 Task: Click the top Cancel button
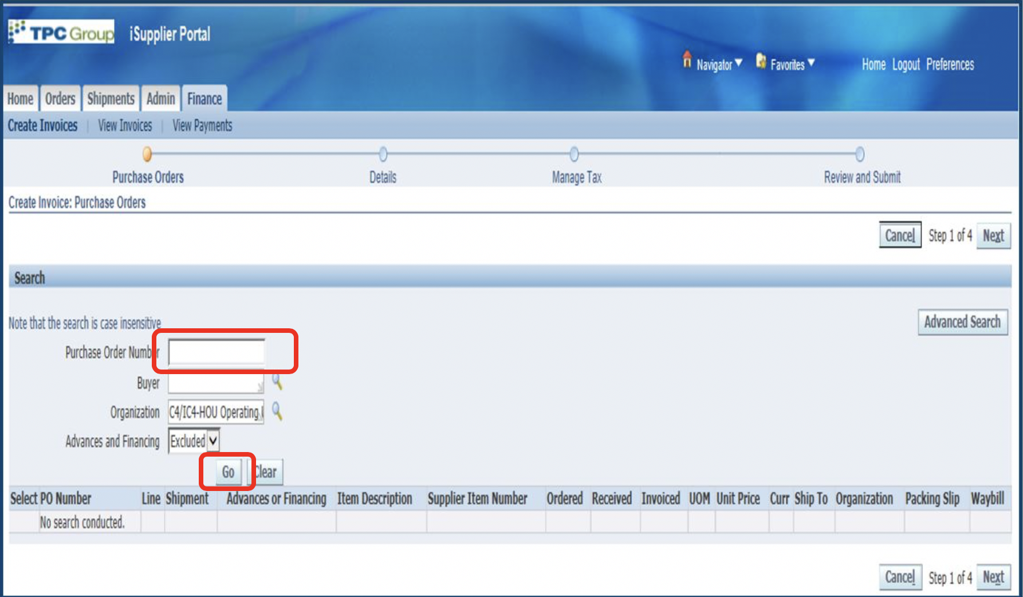point(900,235)
